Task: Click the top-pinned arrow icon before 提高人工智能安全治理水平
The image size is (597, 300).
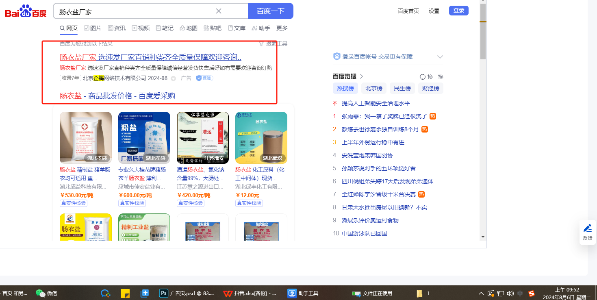Action: pos(335,103)
